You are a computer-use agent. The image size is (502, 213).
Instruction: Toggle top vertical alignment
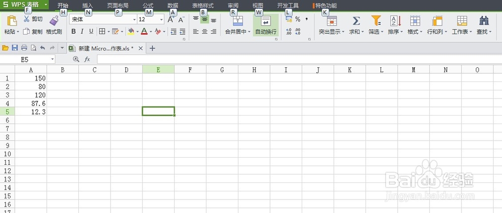point(196,19)
